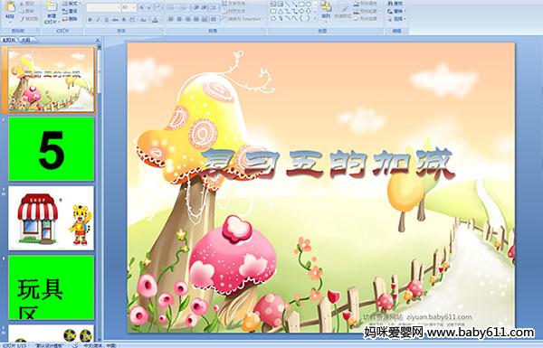This screenshot has height=348, width=543.
Task: Click the shrink font size icon
Action: tap(150, 7)
